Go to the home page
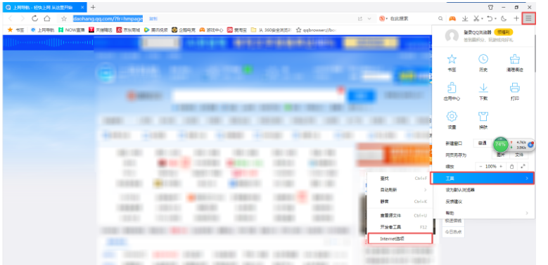This screenshot has height=265, width=548. pos(47,18)
